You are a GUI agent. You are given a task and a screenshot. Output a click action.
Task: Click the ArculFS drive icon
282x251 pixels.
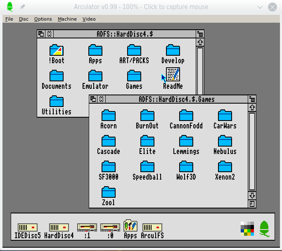(152, 227)
